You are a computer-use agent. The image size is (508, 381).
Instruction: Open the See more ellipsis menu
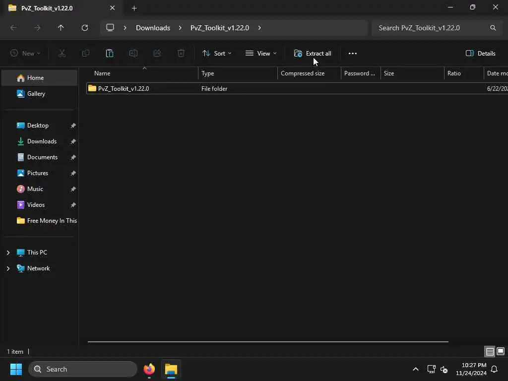tap(353, 54)
